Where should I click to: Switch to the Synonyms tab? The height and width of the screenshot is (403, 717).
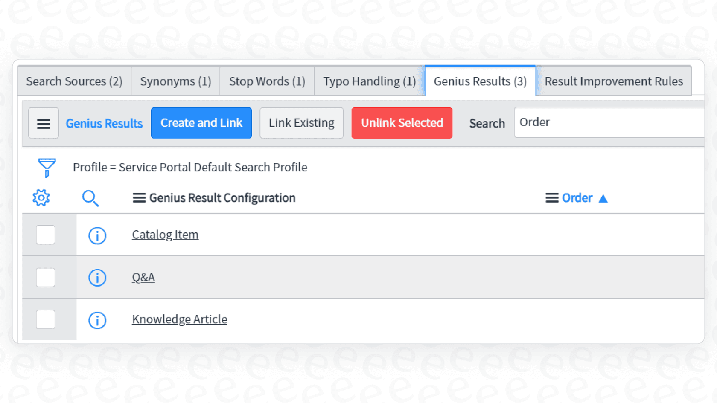pos(175,81)
